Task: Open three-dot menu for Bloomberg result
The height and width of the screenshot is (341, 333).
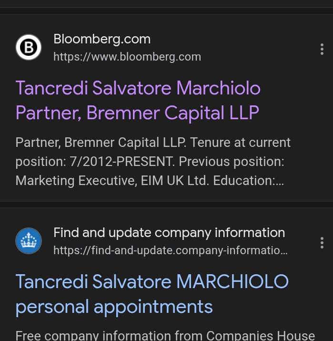Action: [x=322, y=49]
